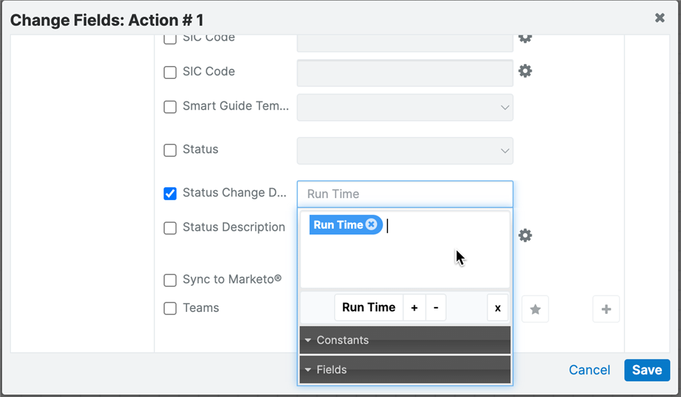Insert the Run Time button value
Image resolution: width=681 pixels, height=397 pixels.
(368, 308)
